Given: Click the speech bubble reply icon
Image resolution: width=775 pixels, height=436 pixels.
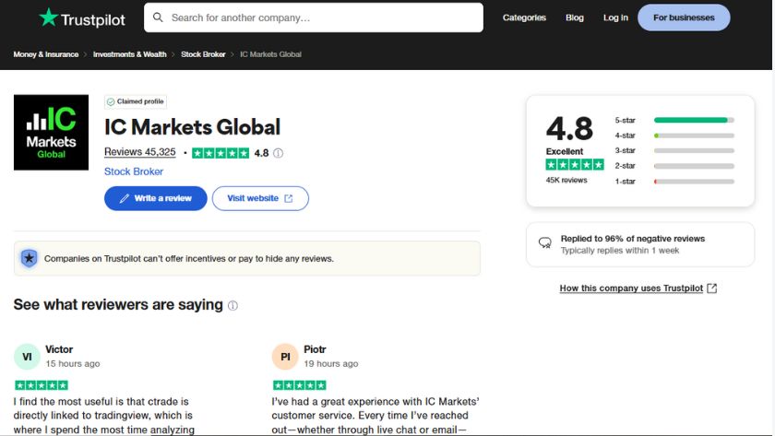Looking at the screenshot, I should (544, 243).
